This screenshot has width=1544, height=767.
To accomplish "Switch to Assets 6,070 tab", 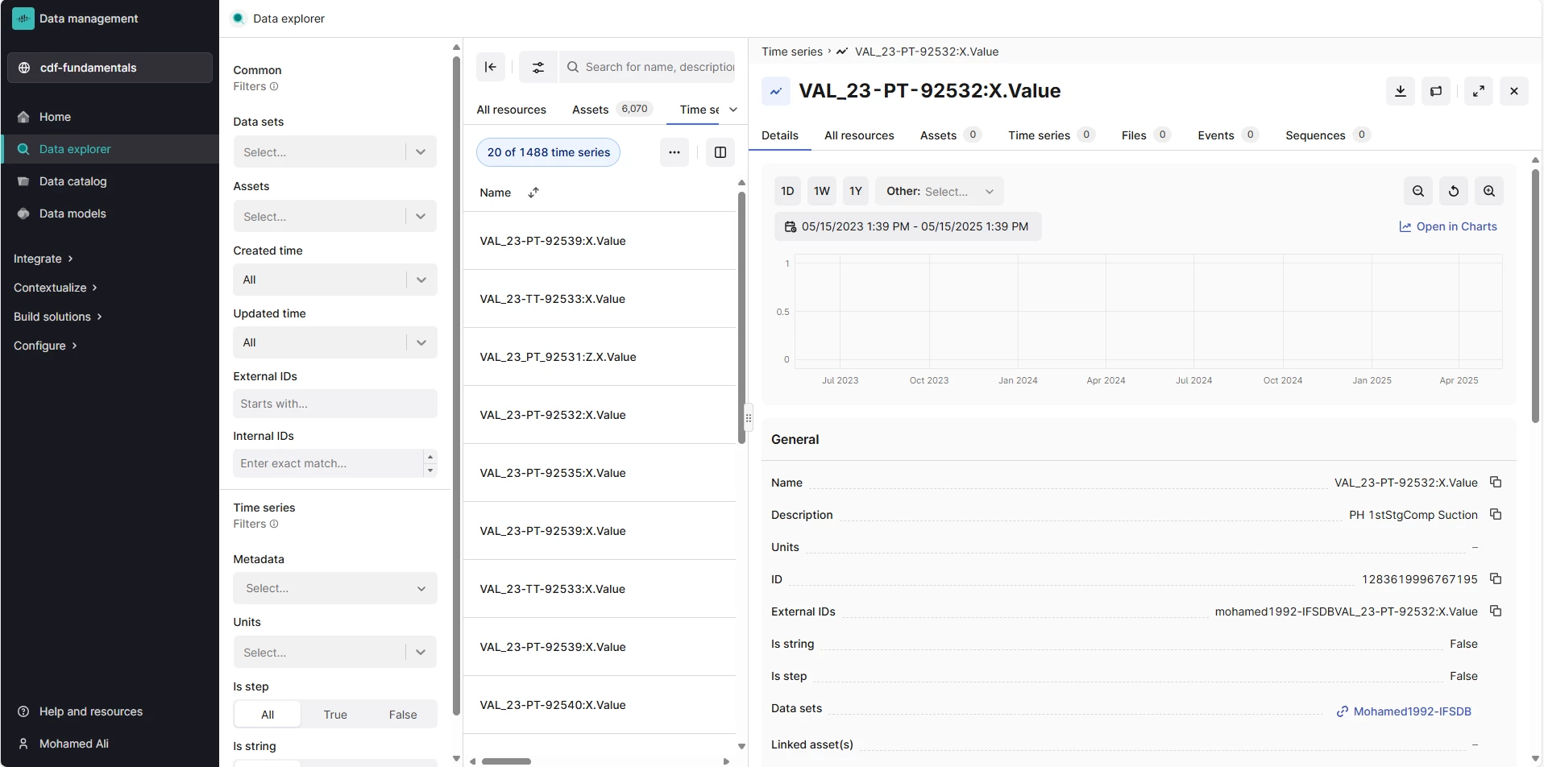I will 612,110.
